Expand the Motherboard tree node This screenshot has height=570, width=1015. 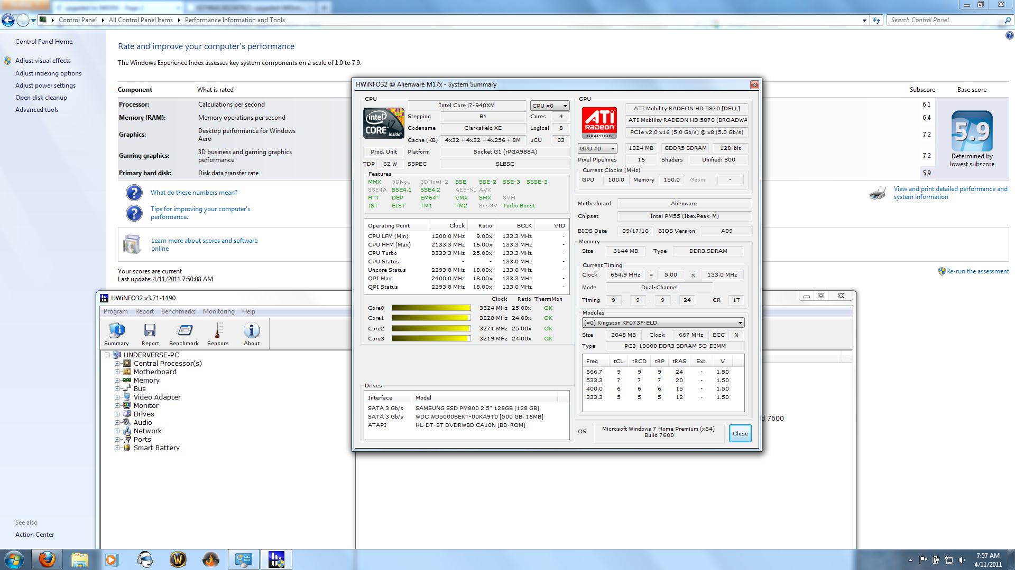click(117, 372)
